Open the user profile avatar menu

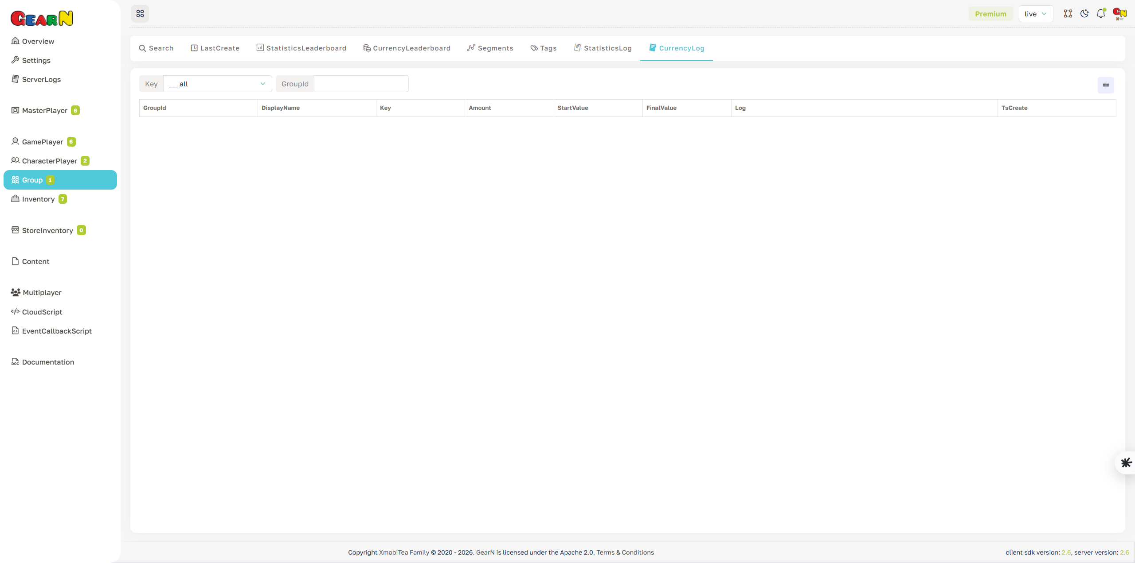1119,13
